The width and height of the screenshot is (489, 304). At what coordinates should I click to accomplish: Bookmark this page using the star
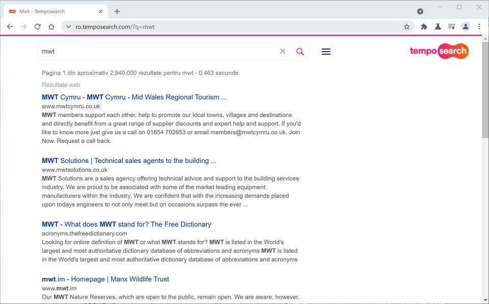406,27
